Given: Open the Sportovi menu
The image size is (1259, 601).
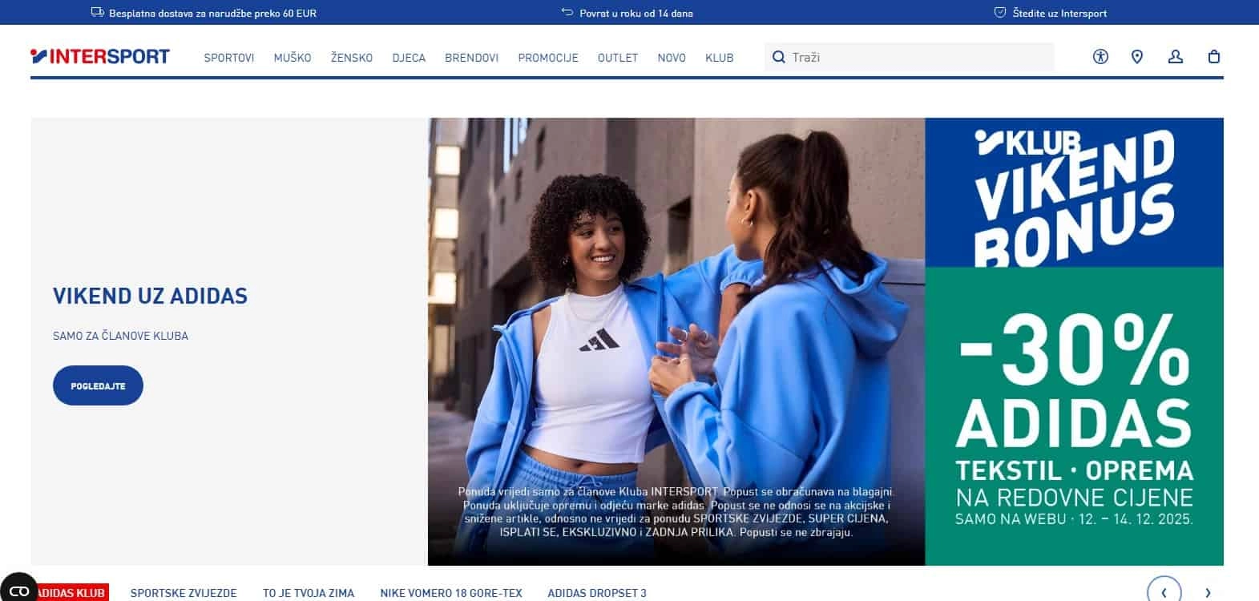Looking at the screenshot, I should click(x=228, y=58).
